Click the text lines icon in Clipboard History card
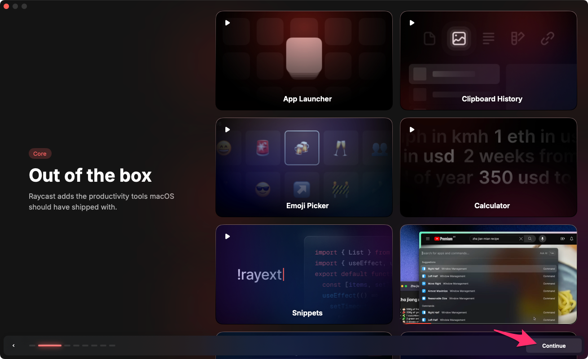Image resolution: width=588 pixels, height=359 pixels. point(488,39)
